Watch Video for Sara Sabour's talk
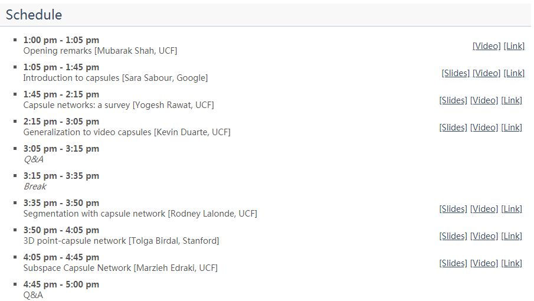The height and width of the screenshot is (301, 534). point(486,73)
